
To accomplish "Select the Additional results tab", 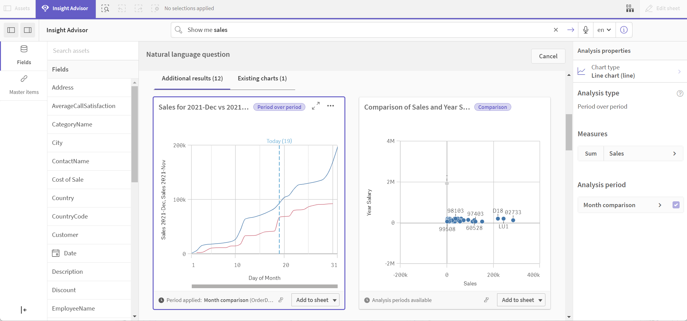I will click(x=192, y=78).
